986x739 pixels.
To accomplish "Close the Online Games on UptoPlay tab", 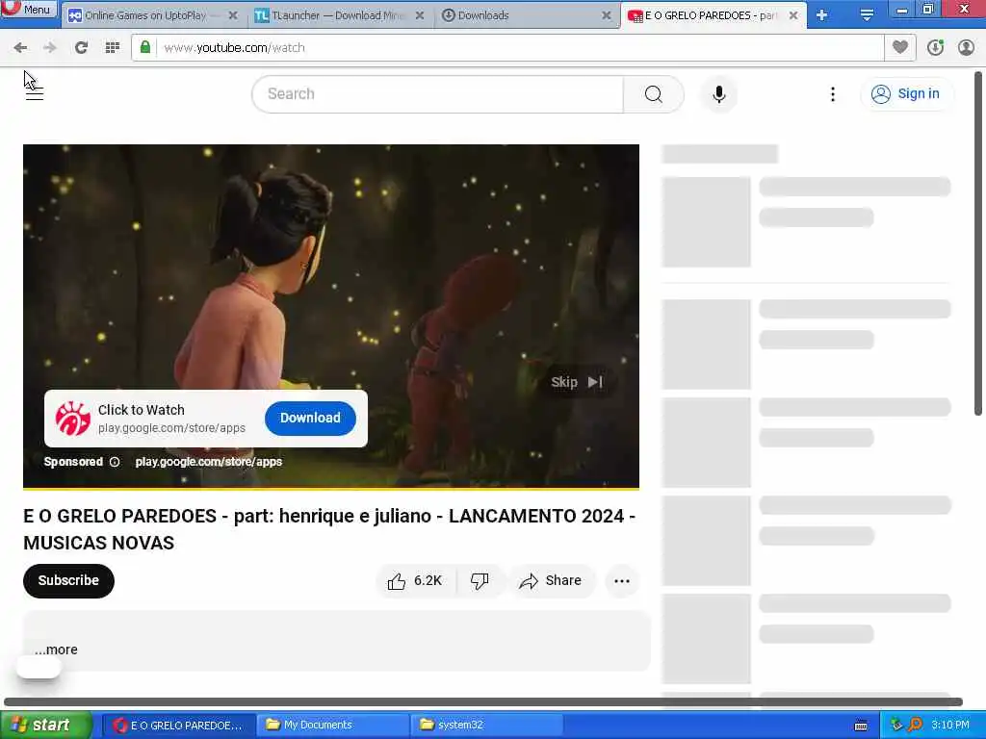I will click(233, 15).
